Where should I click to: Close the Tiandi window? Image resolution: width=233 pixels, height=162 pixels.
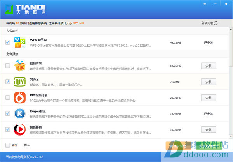[x=226, y=4]
